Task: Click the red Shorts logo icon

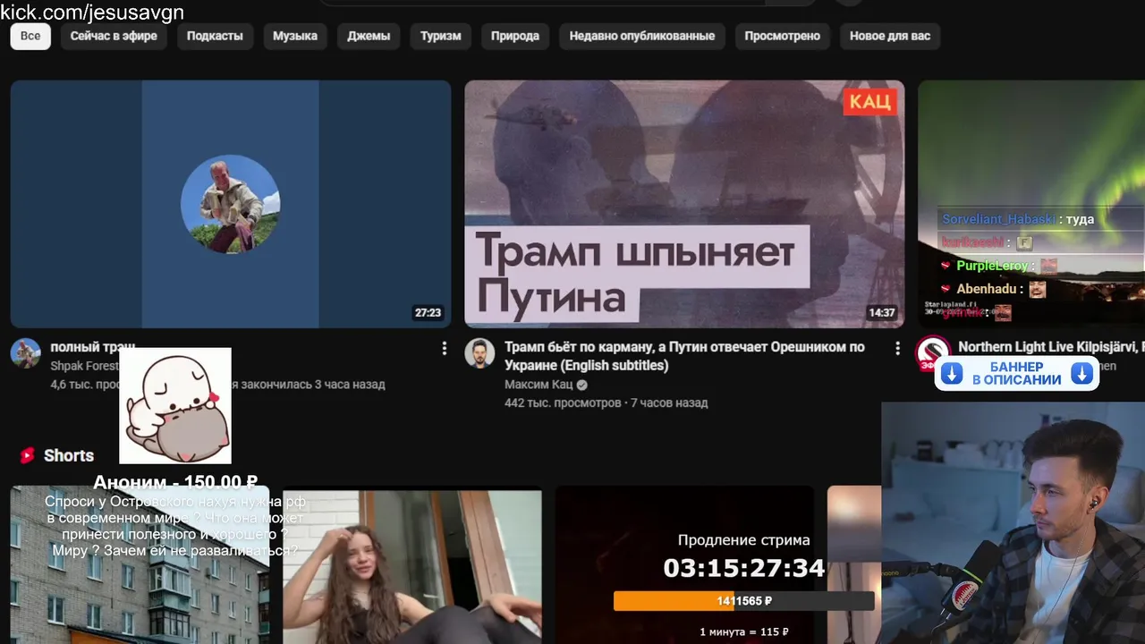Action: [27, 455]
